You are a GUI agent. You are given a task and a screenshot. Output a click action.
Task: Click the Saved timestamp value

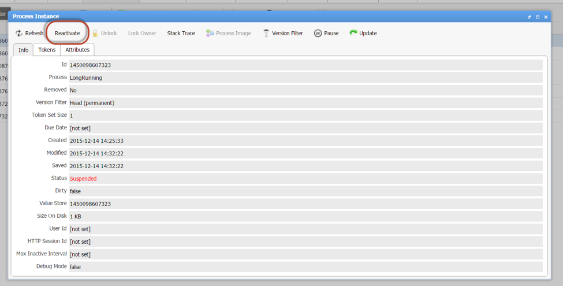(96, 166)
